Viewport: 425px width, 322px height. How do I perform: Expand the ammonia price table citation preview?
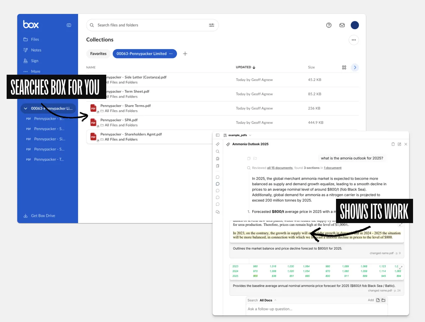tap(400, 267)
